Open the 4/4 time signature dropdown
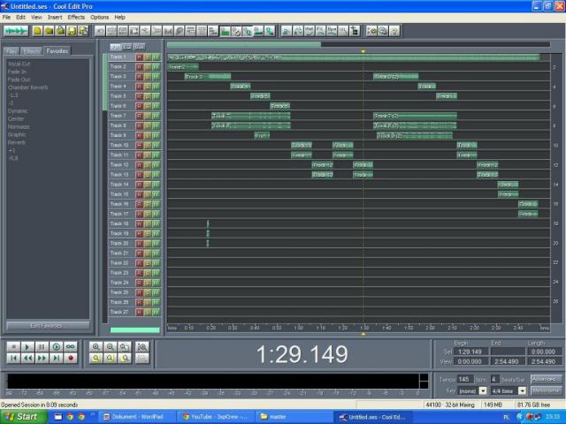Screen dimensions: 566x424 click(522, 390)
